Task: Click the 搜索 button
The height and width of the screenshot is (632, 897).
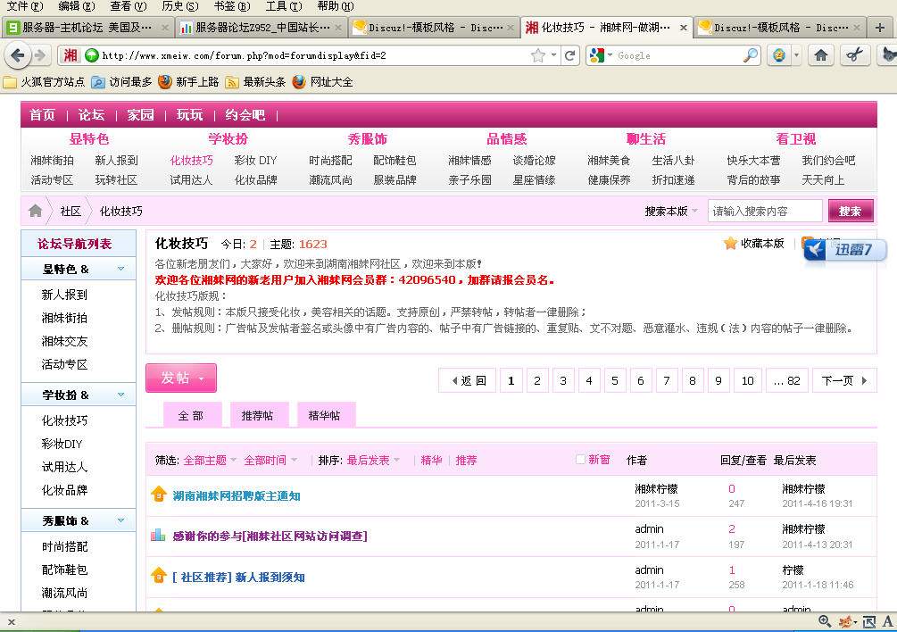Action: (x=850, y=211)
